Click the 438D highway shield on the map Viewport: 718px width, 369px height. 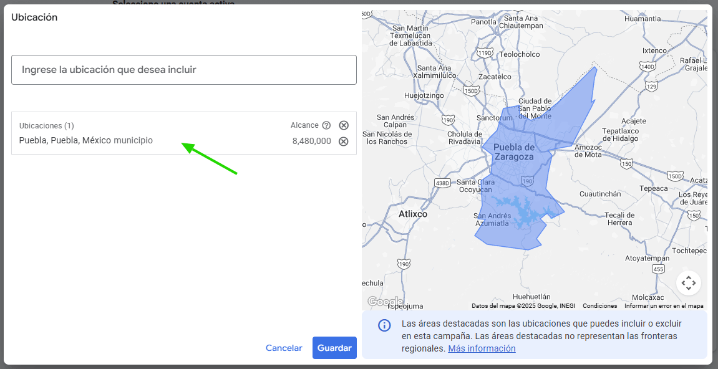coord(442,183)
